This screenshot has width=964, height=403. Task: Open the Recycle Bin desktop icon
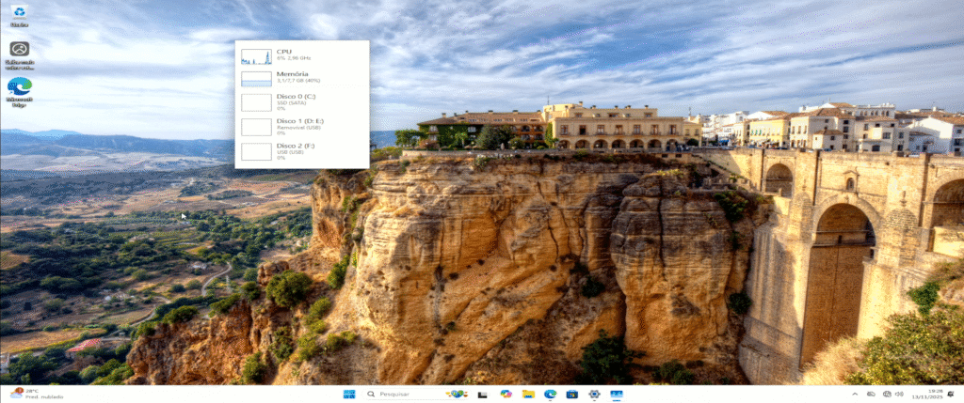tap(19, 15)
